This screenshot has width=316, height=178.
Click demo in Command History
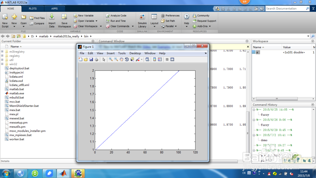point(264,140)
